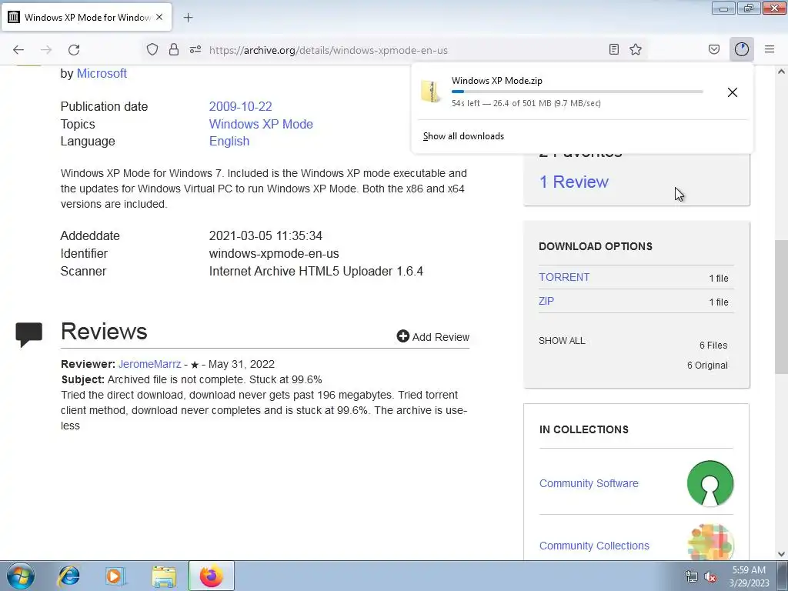Click the windows-xpmode-en-us identifier text
The image size is (788, 591).
[x=274, y=254]
